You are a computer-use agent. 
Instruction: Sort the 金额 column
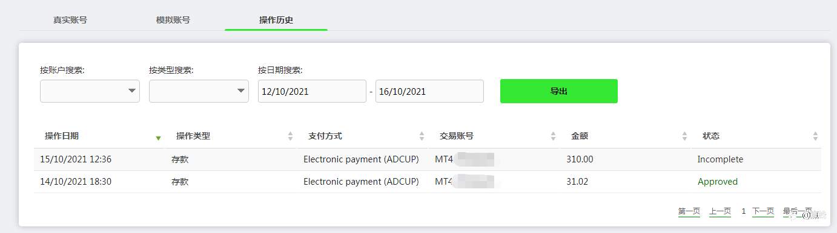point(684,136)
